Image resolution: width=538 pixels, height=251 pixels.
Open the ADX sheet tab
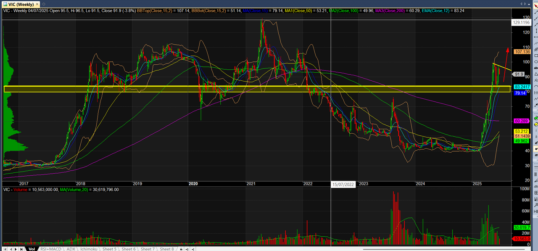71,249
